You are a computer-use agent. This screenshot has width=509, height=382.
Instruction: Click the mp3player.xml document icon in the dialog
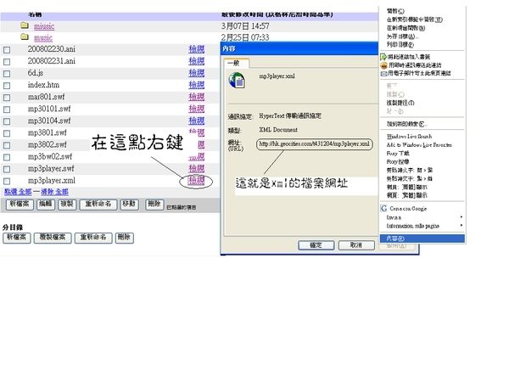coord(237,81)
